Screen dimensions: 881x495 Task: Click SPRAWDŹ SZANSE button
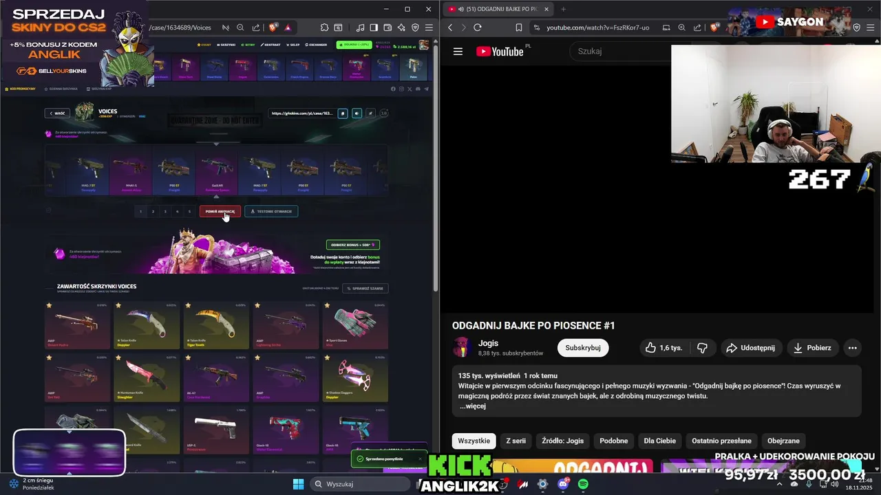pos(365,288)
